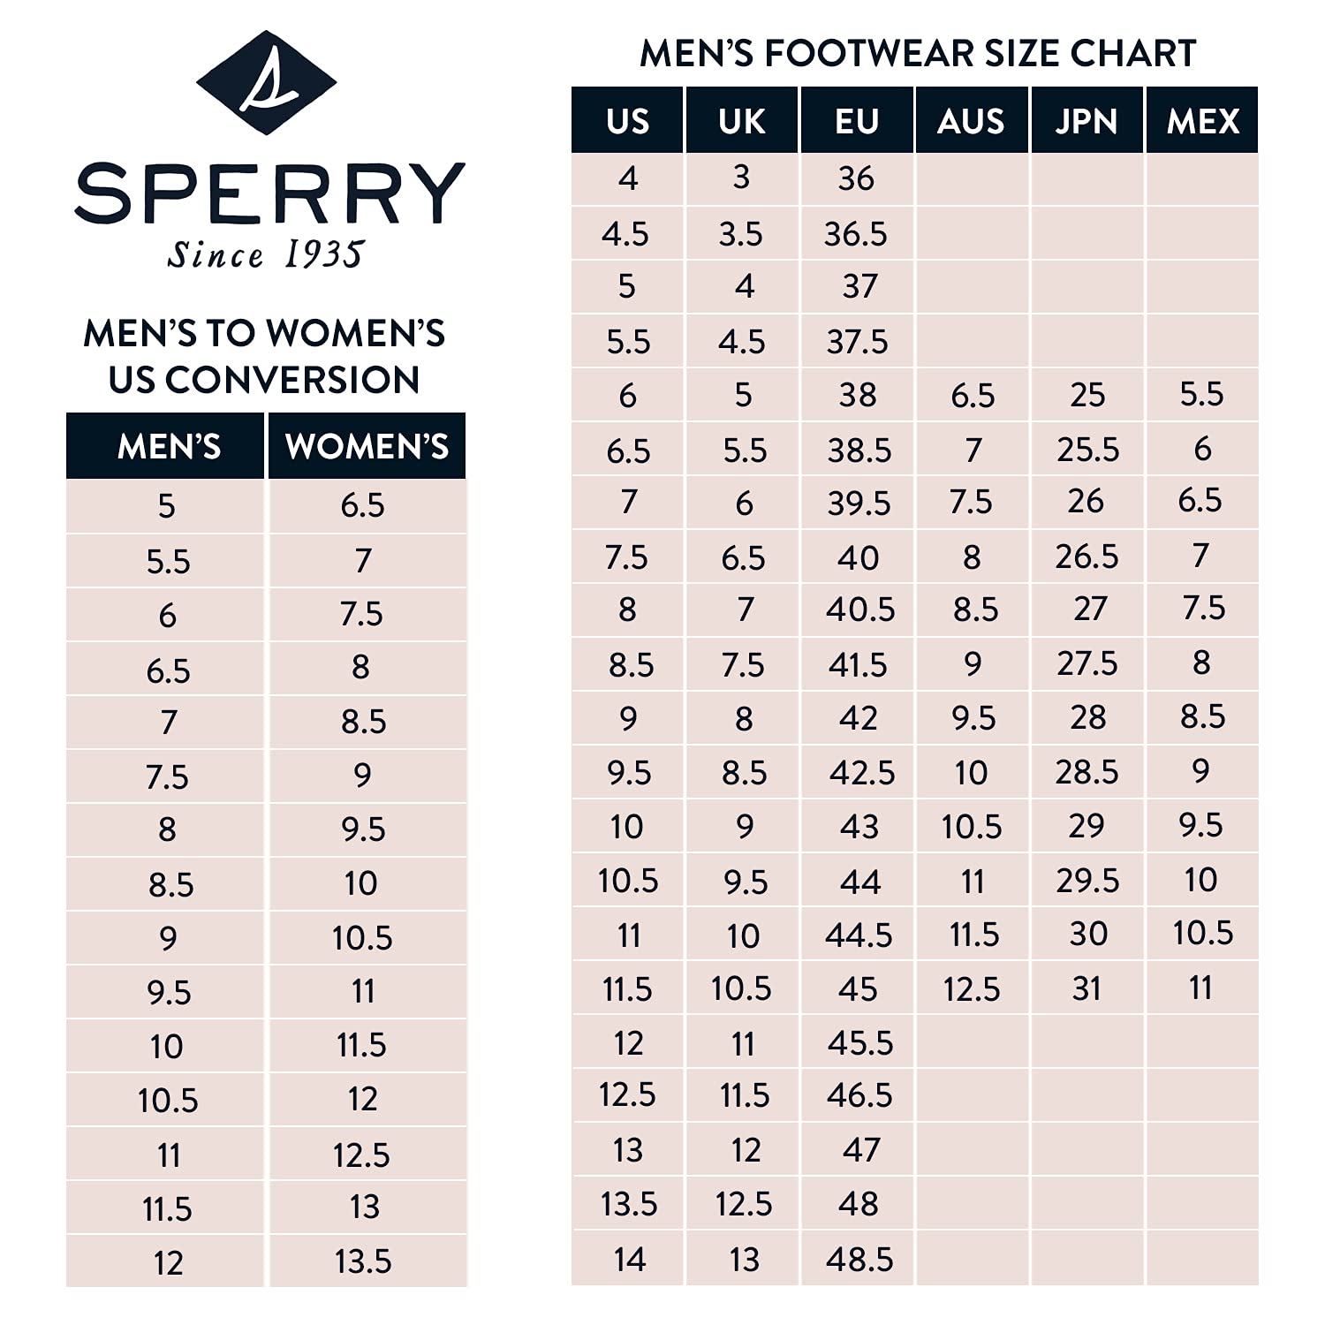1325x1325 pixels.
Task: Select the EU size 36.5 cell
Action: (856, 234)
